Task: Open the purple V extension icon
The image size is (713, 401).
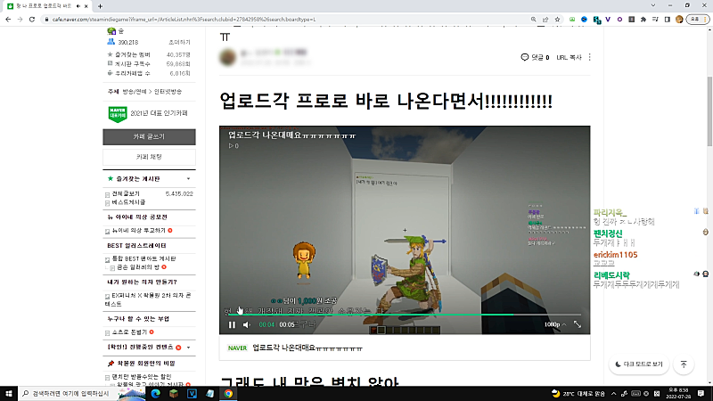Action: [608, 19]
